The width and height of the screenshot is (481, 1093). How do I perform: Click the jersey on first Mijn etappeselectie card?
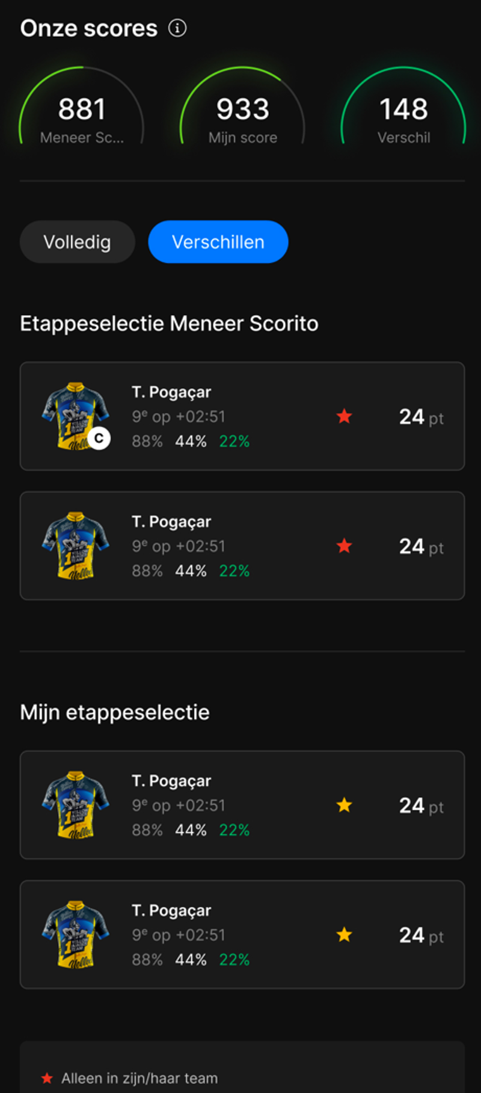pyautogui.click(x=75, y=805)
